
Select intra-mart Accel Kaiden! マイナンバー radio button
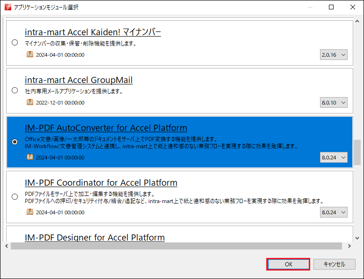pos(15,42)
